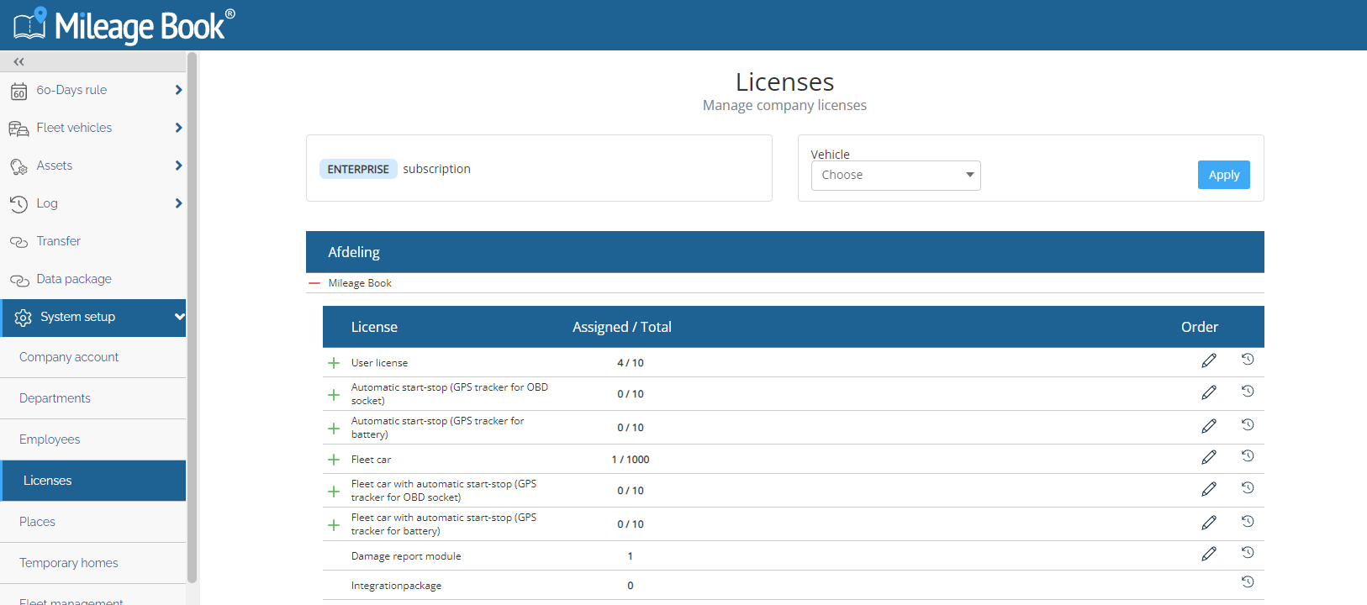Expand the Assets submenu arrow

pos(178,166)
